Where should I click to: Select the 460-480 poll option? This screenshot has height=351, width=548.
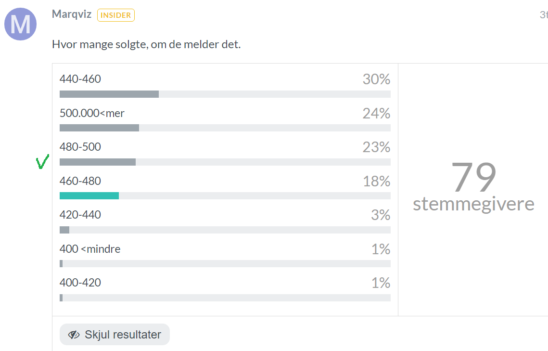click(225, 187)
